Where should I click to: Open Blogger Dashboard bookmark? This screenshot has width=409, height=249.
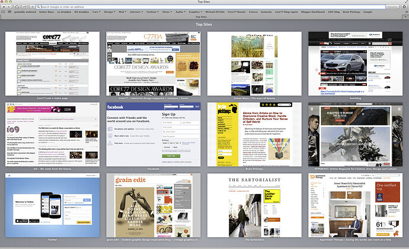pyautogui.click(x=313, y=12)
